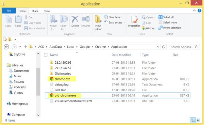The width and height of the screenshot is (204, 125).
Task: Expand address bar previous locations dropdown
Action: (158, 47)
